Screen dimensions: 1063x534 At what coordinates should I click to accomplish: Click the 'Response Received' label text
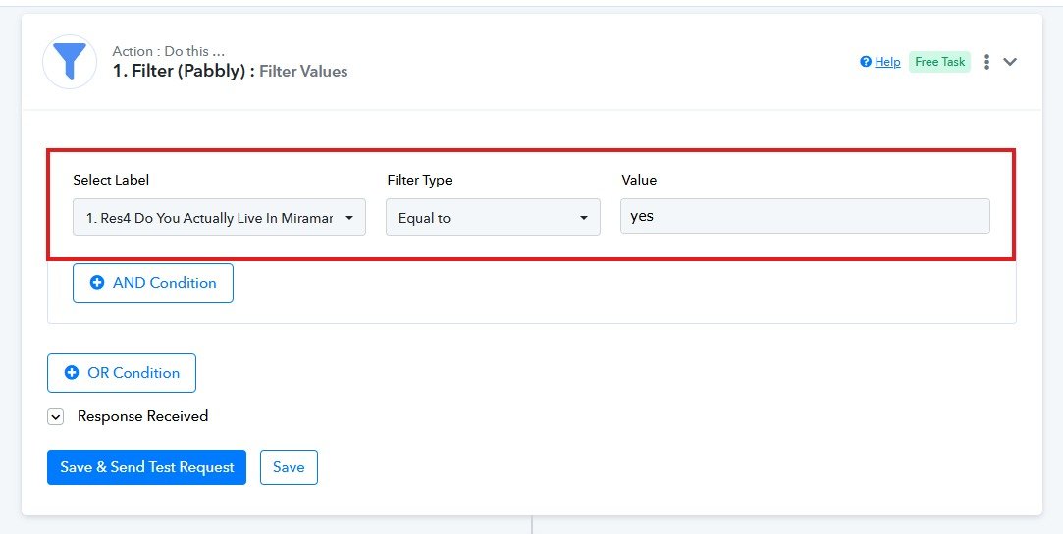[x=143, y=416]
